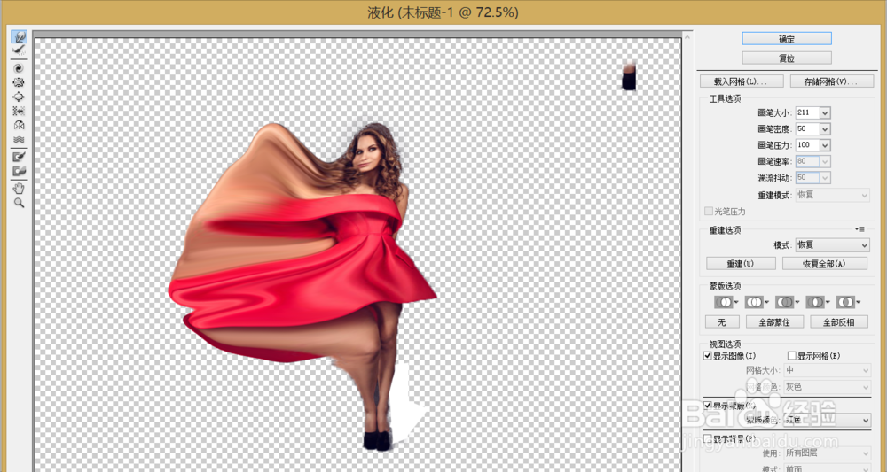Viewport: 887px width, 472px height.
Task: Select the Turbulence tool
Action: [x=20, y=139]
